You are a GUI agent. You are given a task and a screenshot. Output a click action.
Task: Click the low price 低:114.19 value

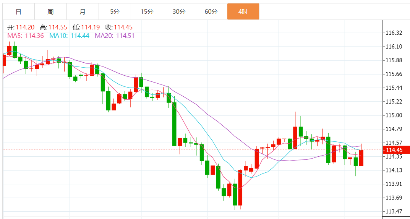click(x=86, y=27)
